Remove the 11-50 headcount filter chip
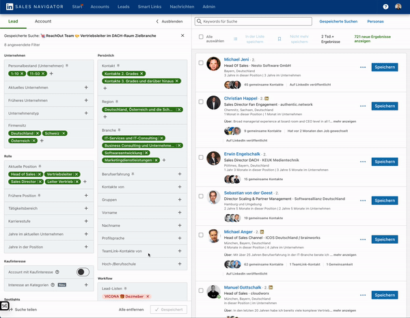 [x=43, y=74]
